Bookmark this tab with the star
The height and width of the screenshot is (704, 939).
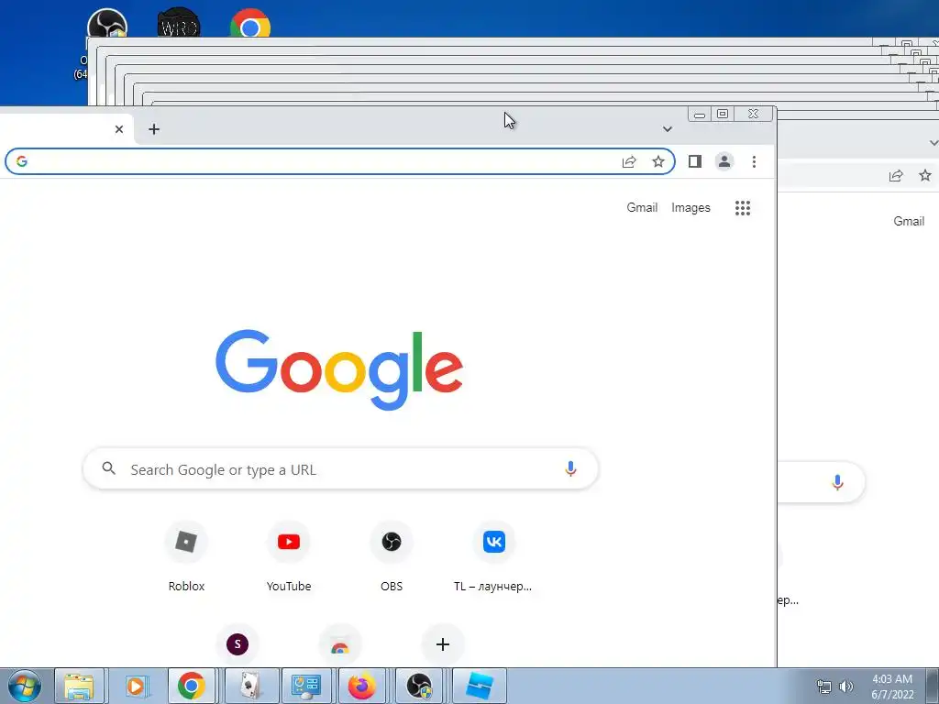click(658, 161)
